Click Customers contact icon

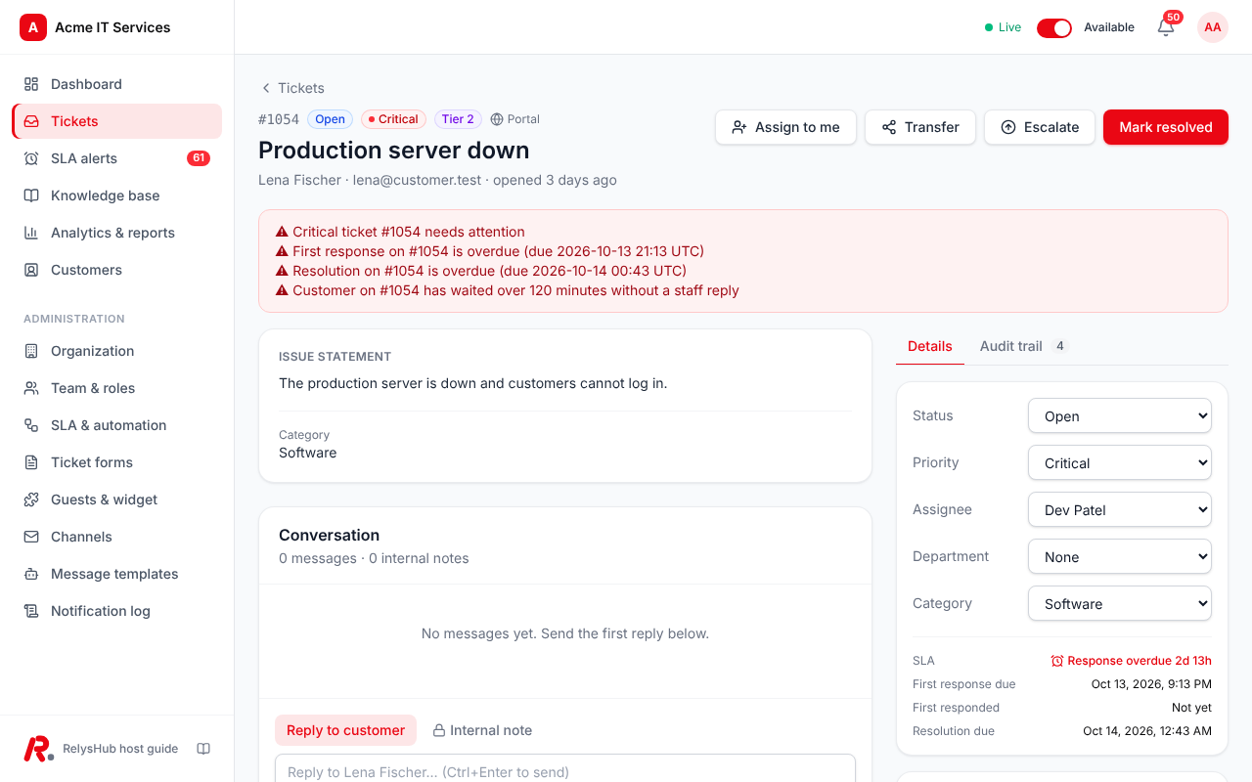pyautogui.click(x=31, y=270)
